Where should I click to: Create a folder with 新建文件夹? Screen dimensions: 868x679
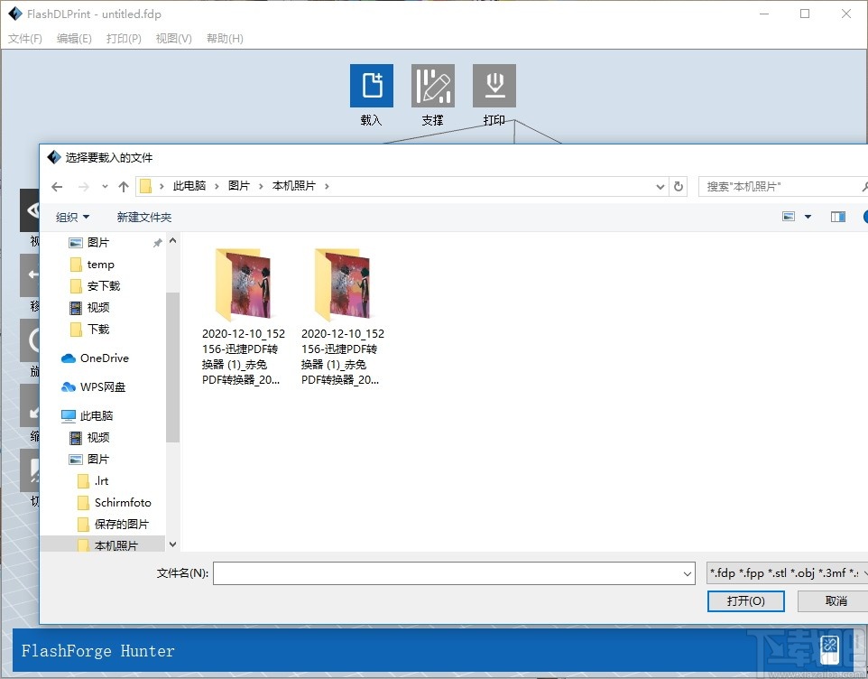pos(144,217)
